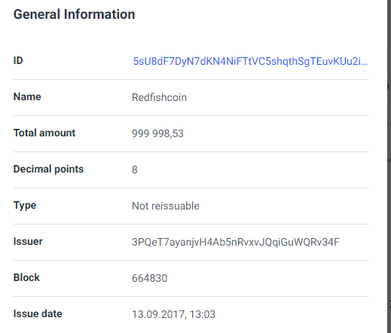Click the General Information heading
The image size is (391, 333).
coord(74,14)
